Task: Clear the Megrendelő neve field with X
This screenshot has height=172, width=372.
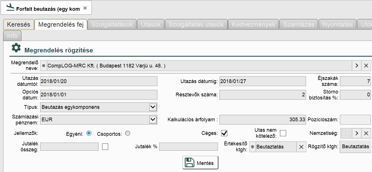Action: click(366, 66)
